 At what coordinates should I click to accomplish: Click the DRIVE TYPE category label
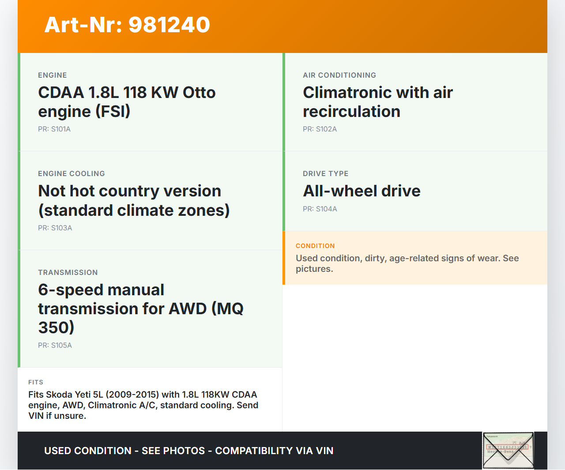[x=325, y=174]
